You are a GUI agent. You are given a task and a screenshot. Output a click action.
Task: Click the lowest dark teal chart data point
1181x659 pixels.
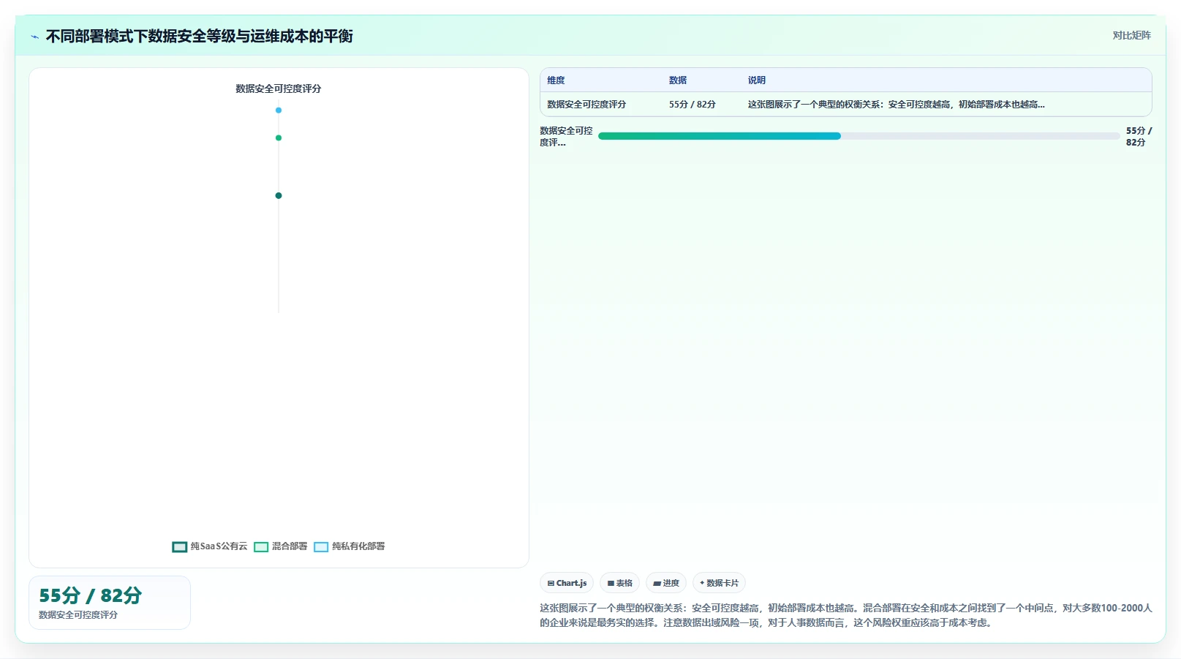279,195
